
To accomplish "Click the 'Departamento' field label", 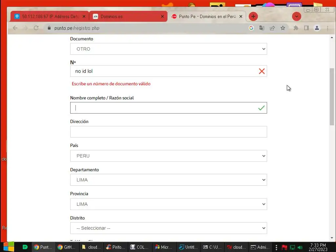I will tap(84, 170).
